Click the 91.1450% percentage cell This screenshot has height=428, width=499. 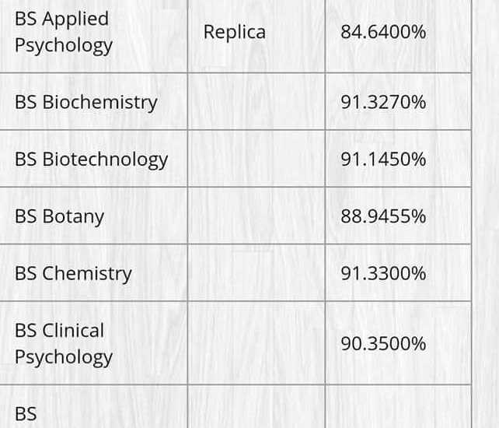pos(383,159)
